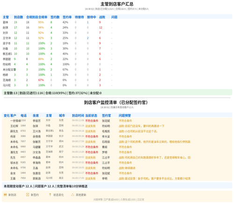Click the 合规到店 column header

[x=32, y=17]
